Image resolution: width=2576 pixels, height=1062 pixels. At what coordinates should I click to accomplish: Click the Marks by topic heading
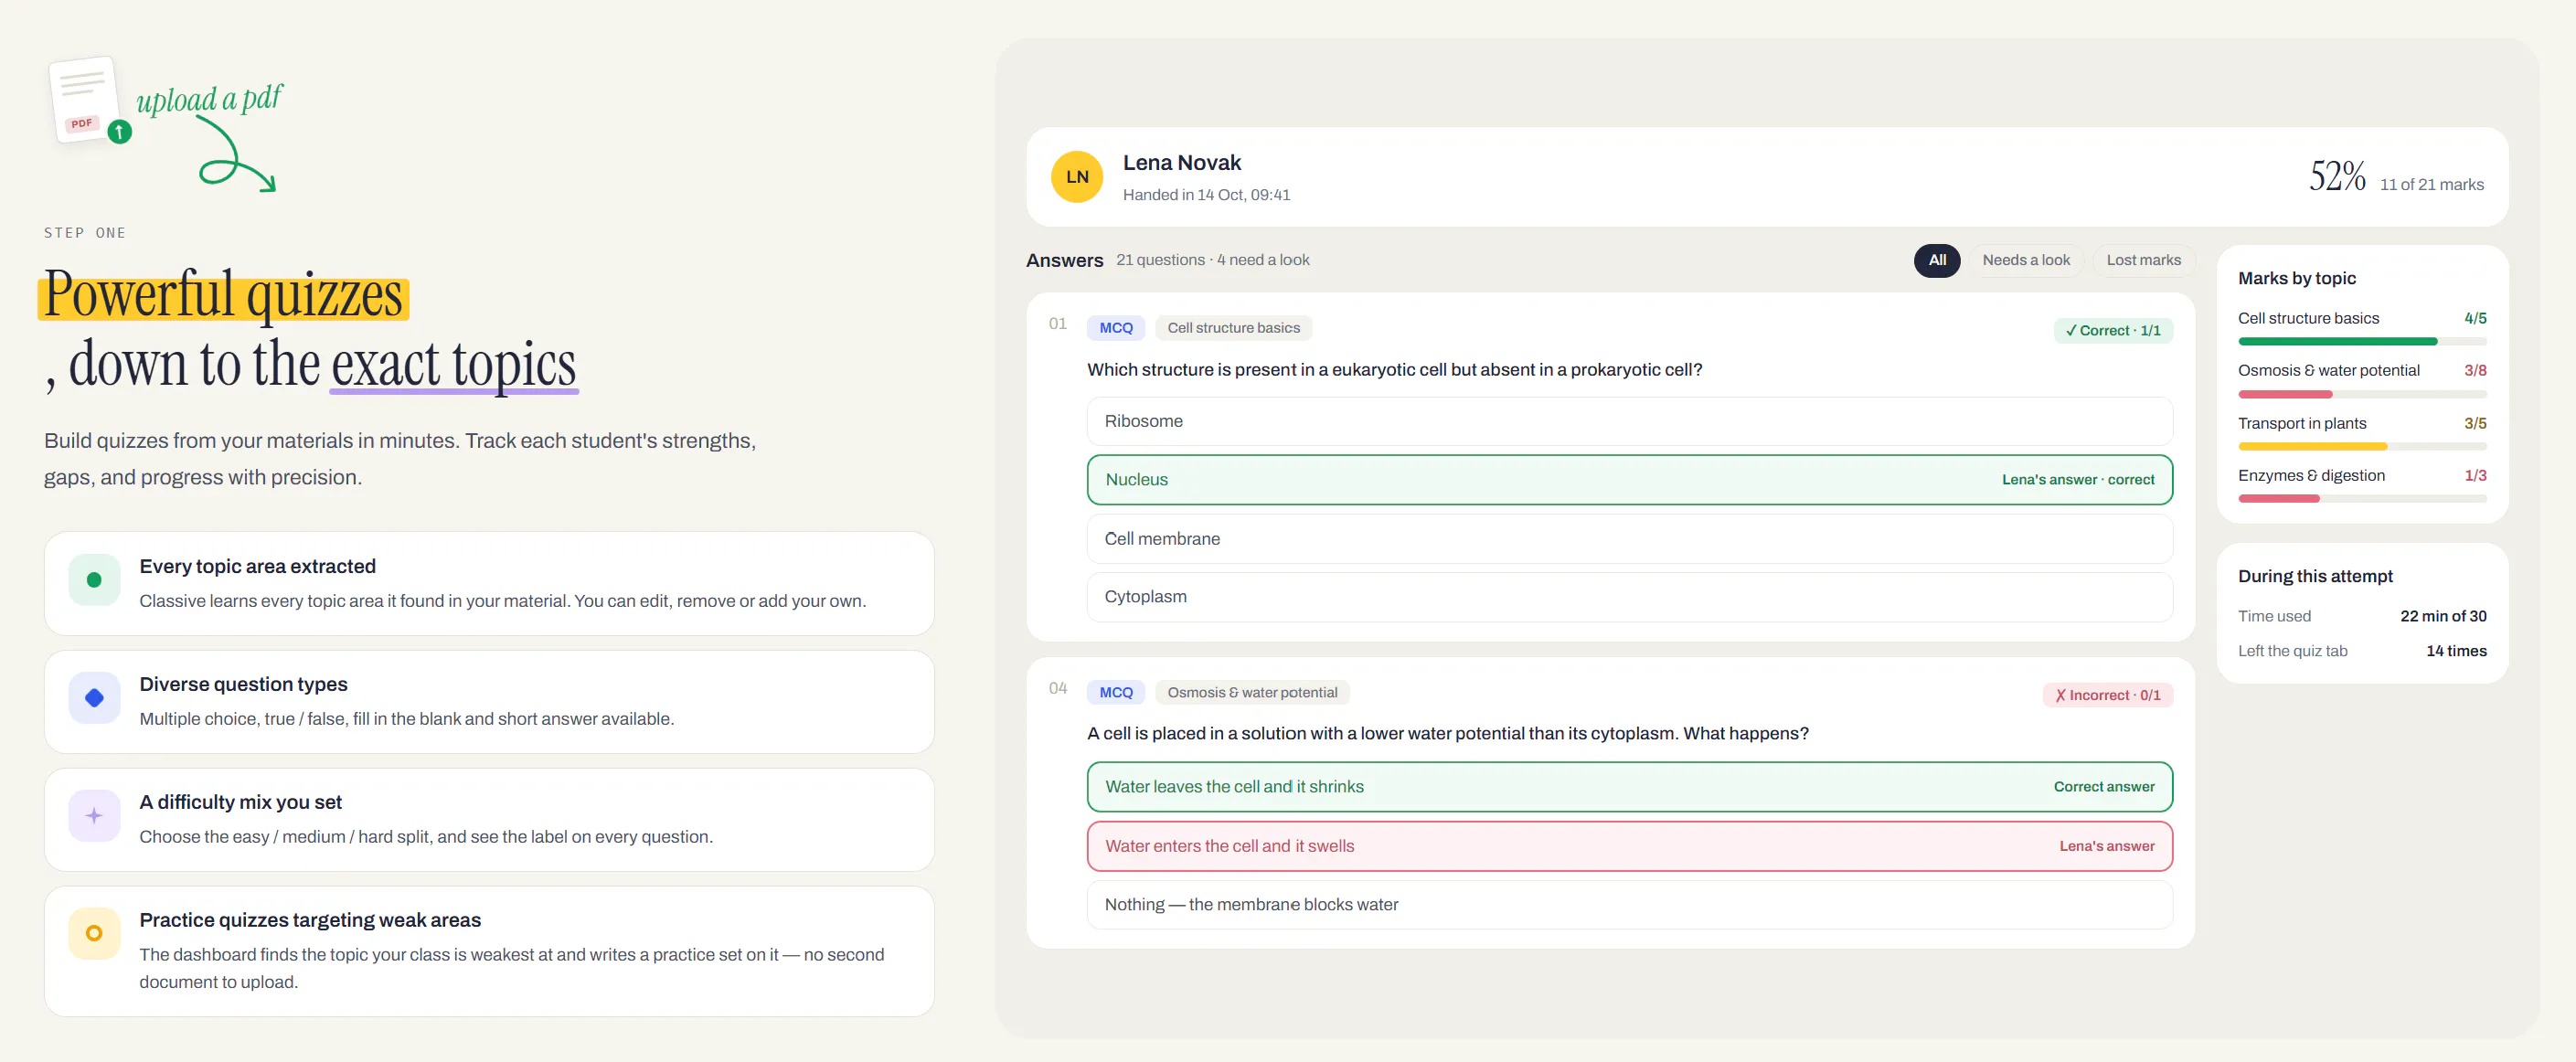pyautogui.click(x=2296, y=278)
